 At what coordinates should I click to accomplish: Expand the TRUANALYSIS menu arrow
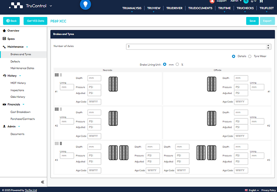pyautogui.click(x=132, y=12)
